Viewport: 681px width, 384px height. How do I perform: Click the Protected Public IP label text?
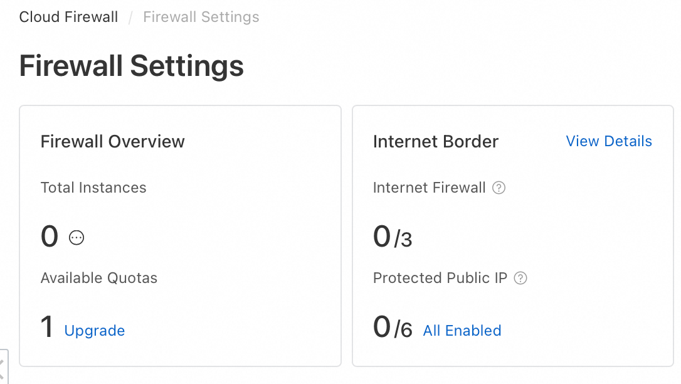[440, 278]
